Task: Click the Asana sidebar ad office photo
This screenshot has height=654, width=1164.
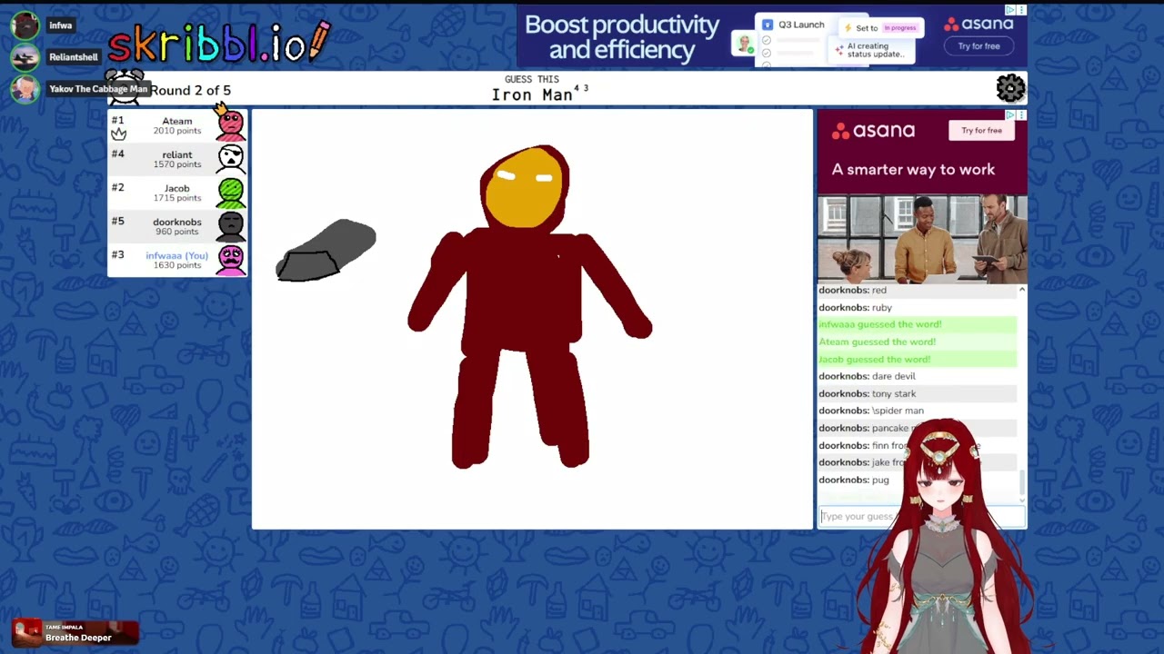Action: 922,239
